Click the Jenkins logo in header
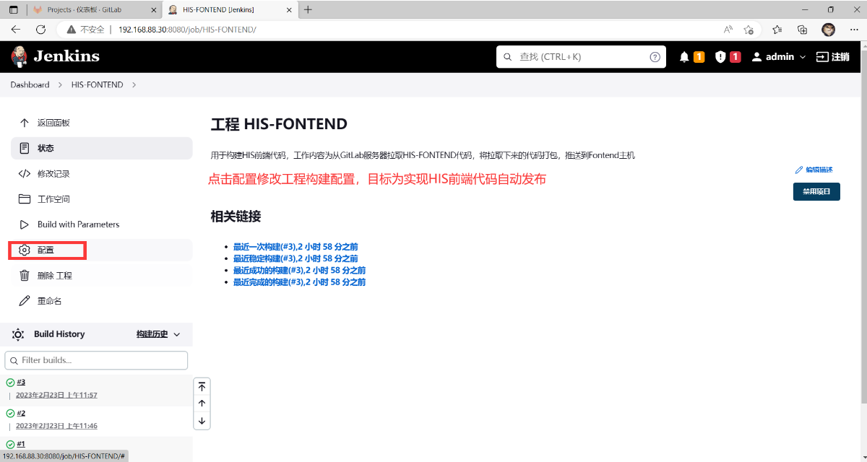Viewport: 867px width, 462px height. pos(55,56)
